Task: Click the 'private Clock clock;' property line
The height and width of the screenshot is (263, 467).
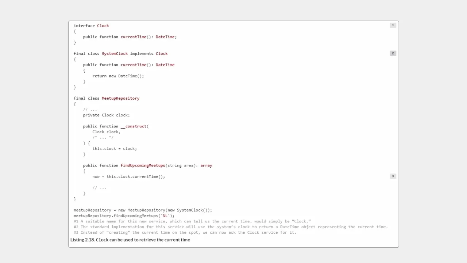Action: 106,115
